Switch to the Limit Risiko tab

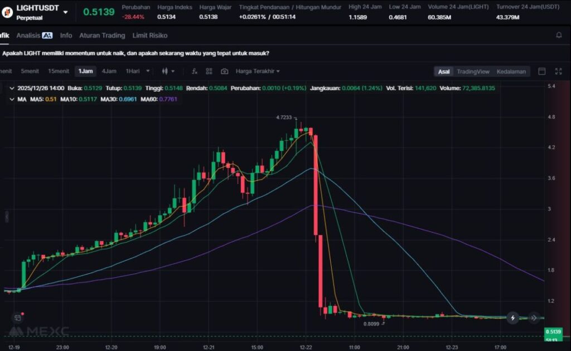point(150,35)
